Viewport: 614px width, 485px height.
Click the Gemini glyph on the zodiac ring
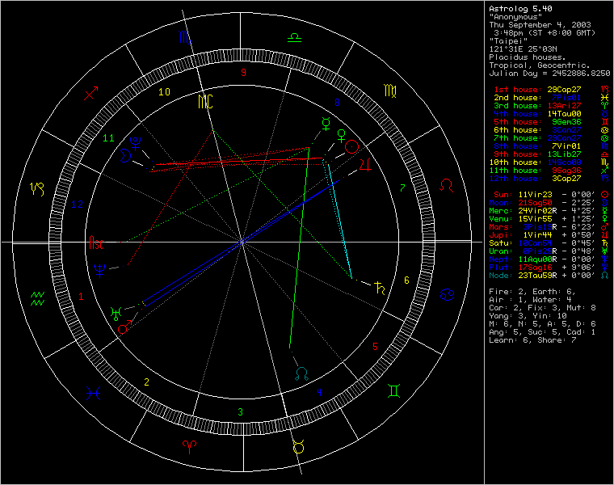pos(393,391)
